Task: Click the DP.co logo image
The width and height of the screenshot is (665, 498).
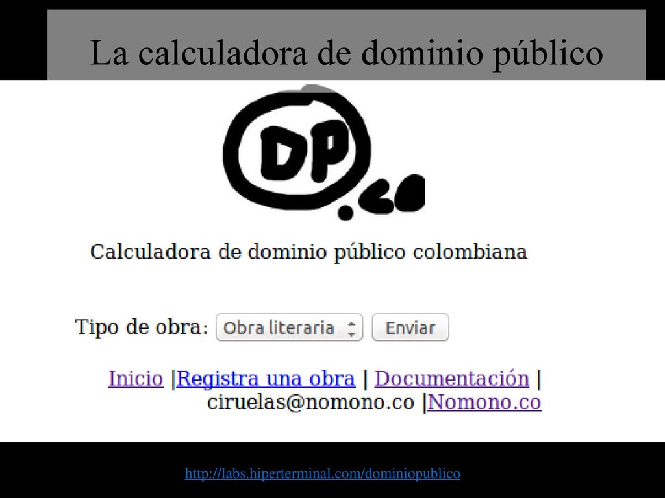Action: pos(323,152)
